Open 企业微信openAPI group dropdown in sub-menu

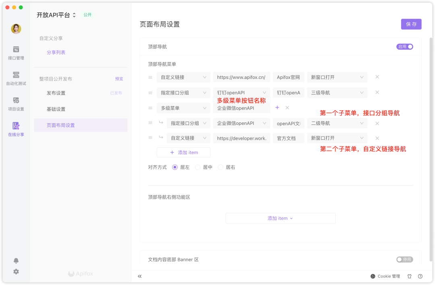tap(241, 123)
